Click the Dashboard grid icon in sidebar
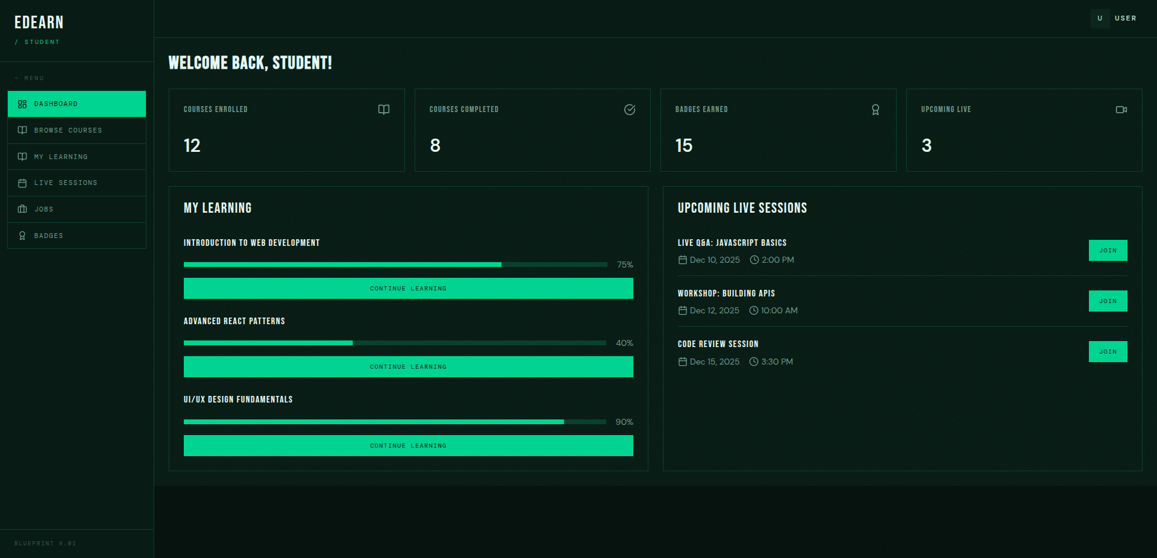The width and height of the screenshot is (1157, 558). click(22, 104)
